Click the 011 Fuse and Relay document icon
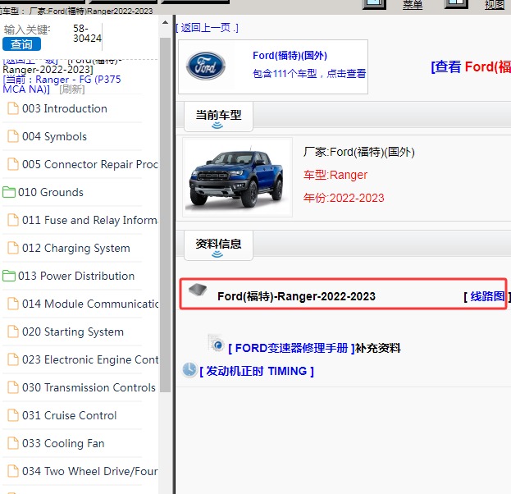 click(13, 220)
